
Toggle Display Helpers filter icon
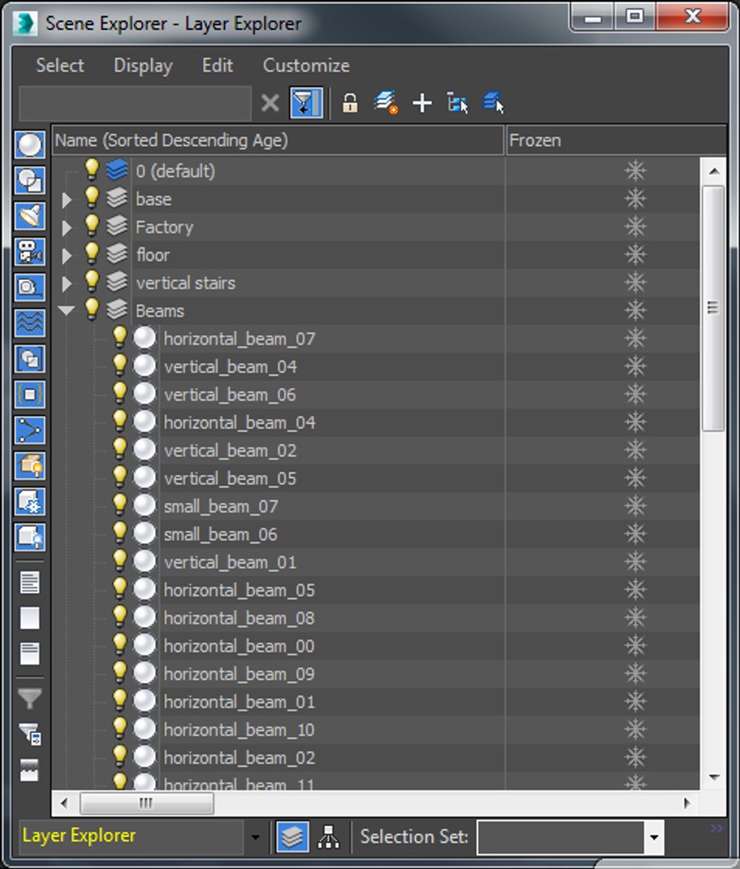click(x=29, y=287)
